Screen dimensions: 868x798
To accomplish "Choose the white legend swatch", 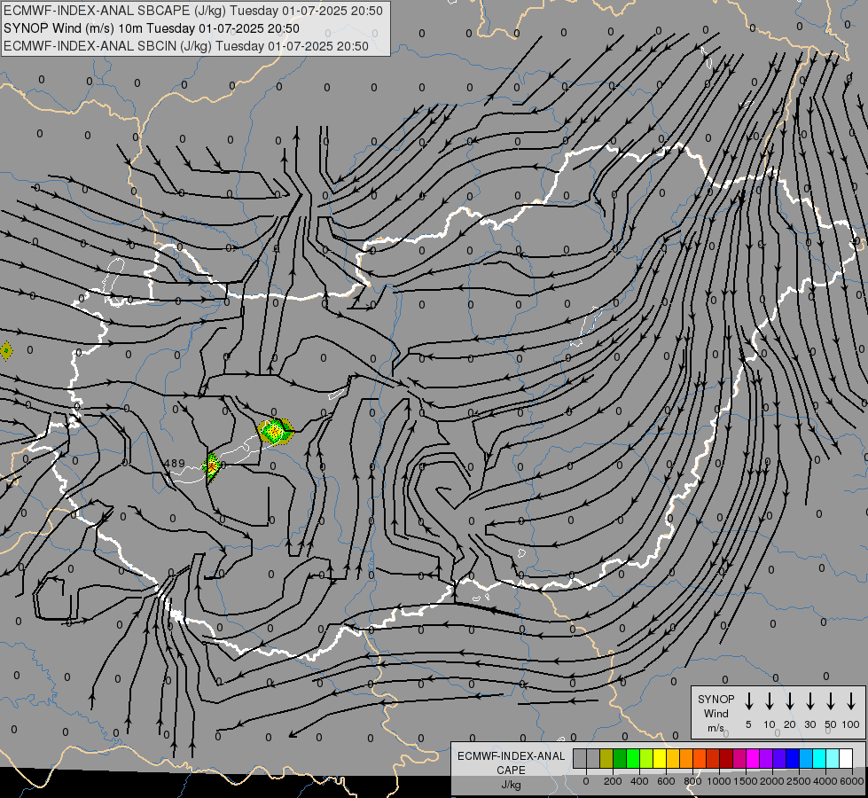I will pos(845,759).
